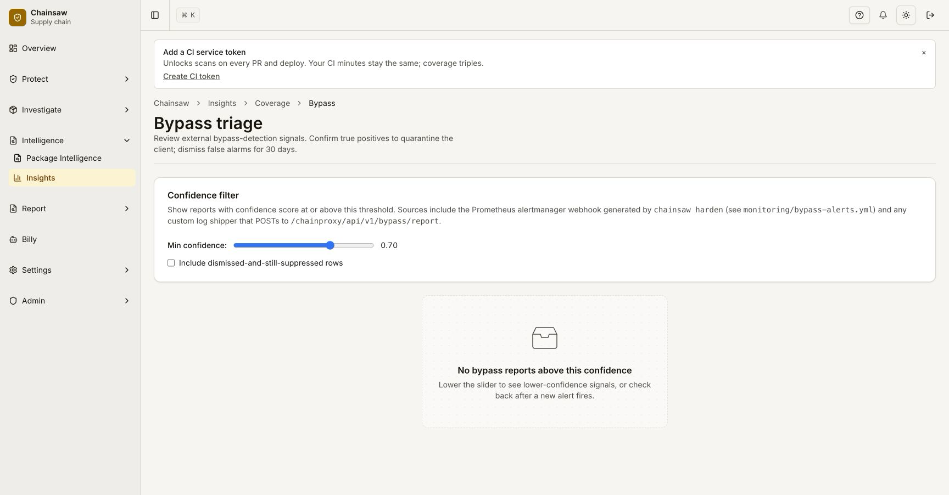Open Billy in the sidebar
949x495 pixels.
tap(70, 239)
